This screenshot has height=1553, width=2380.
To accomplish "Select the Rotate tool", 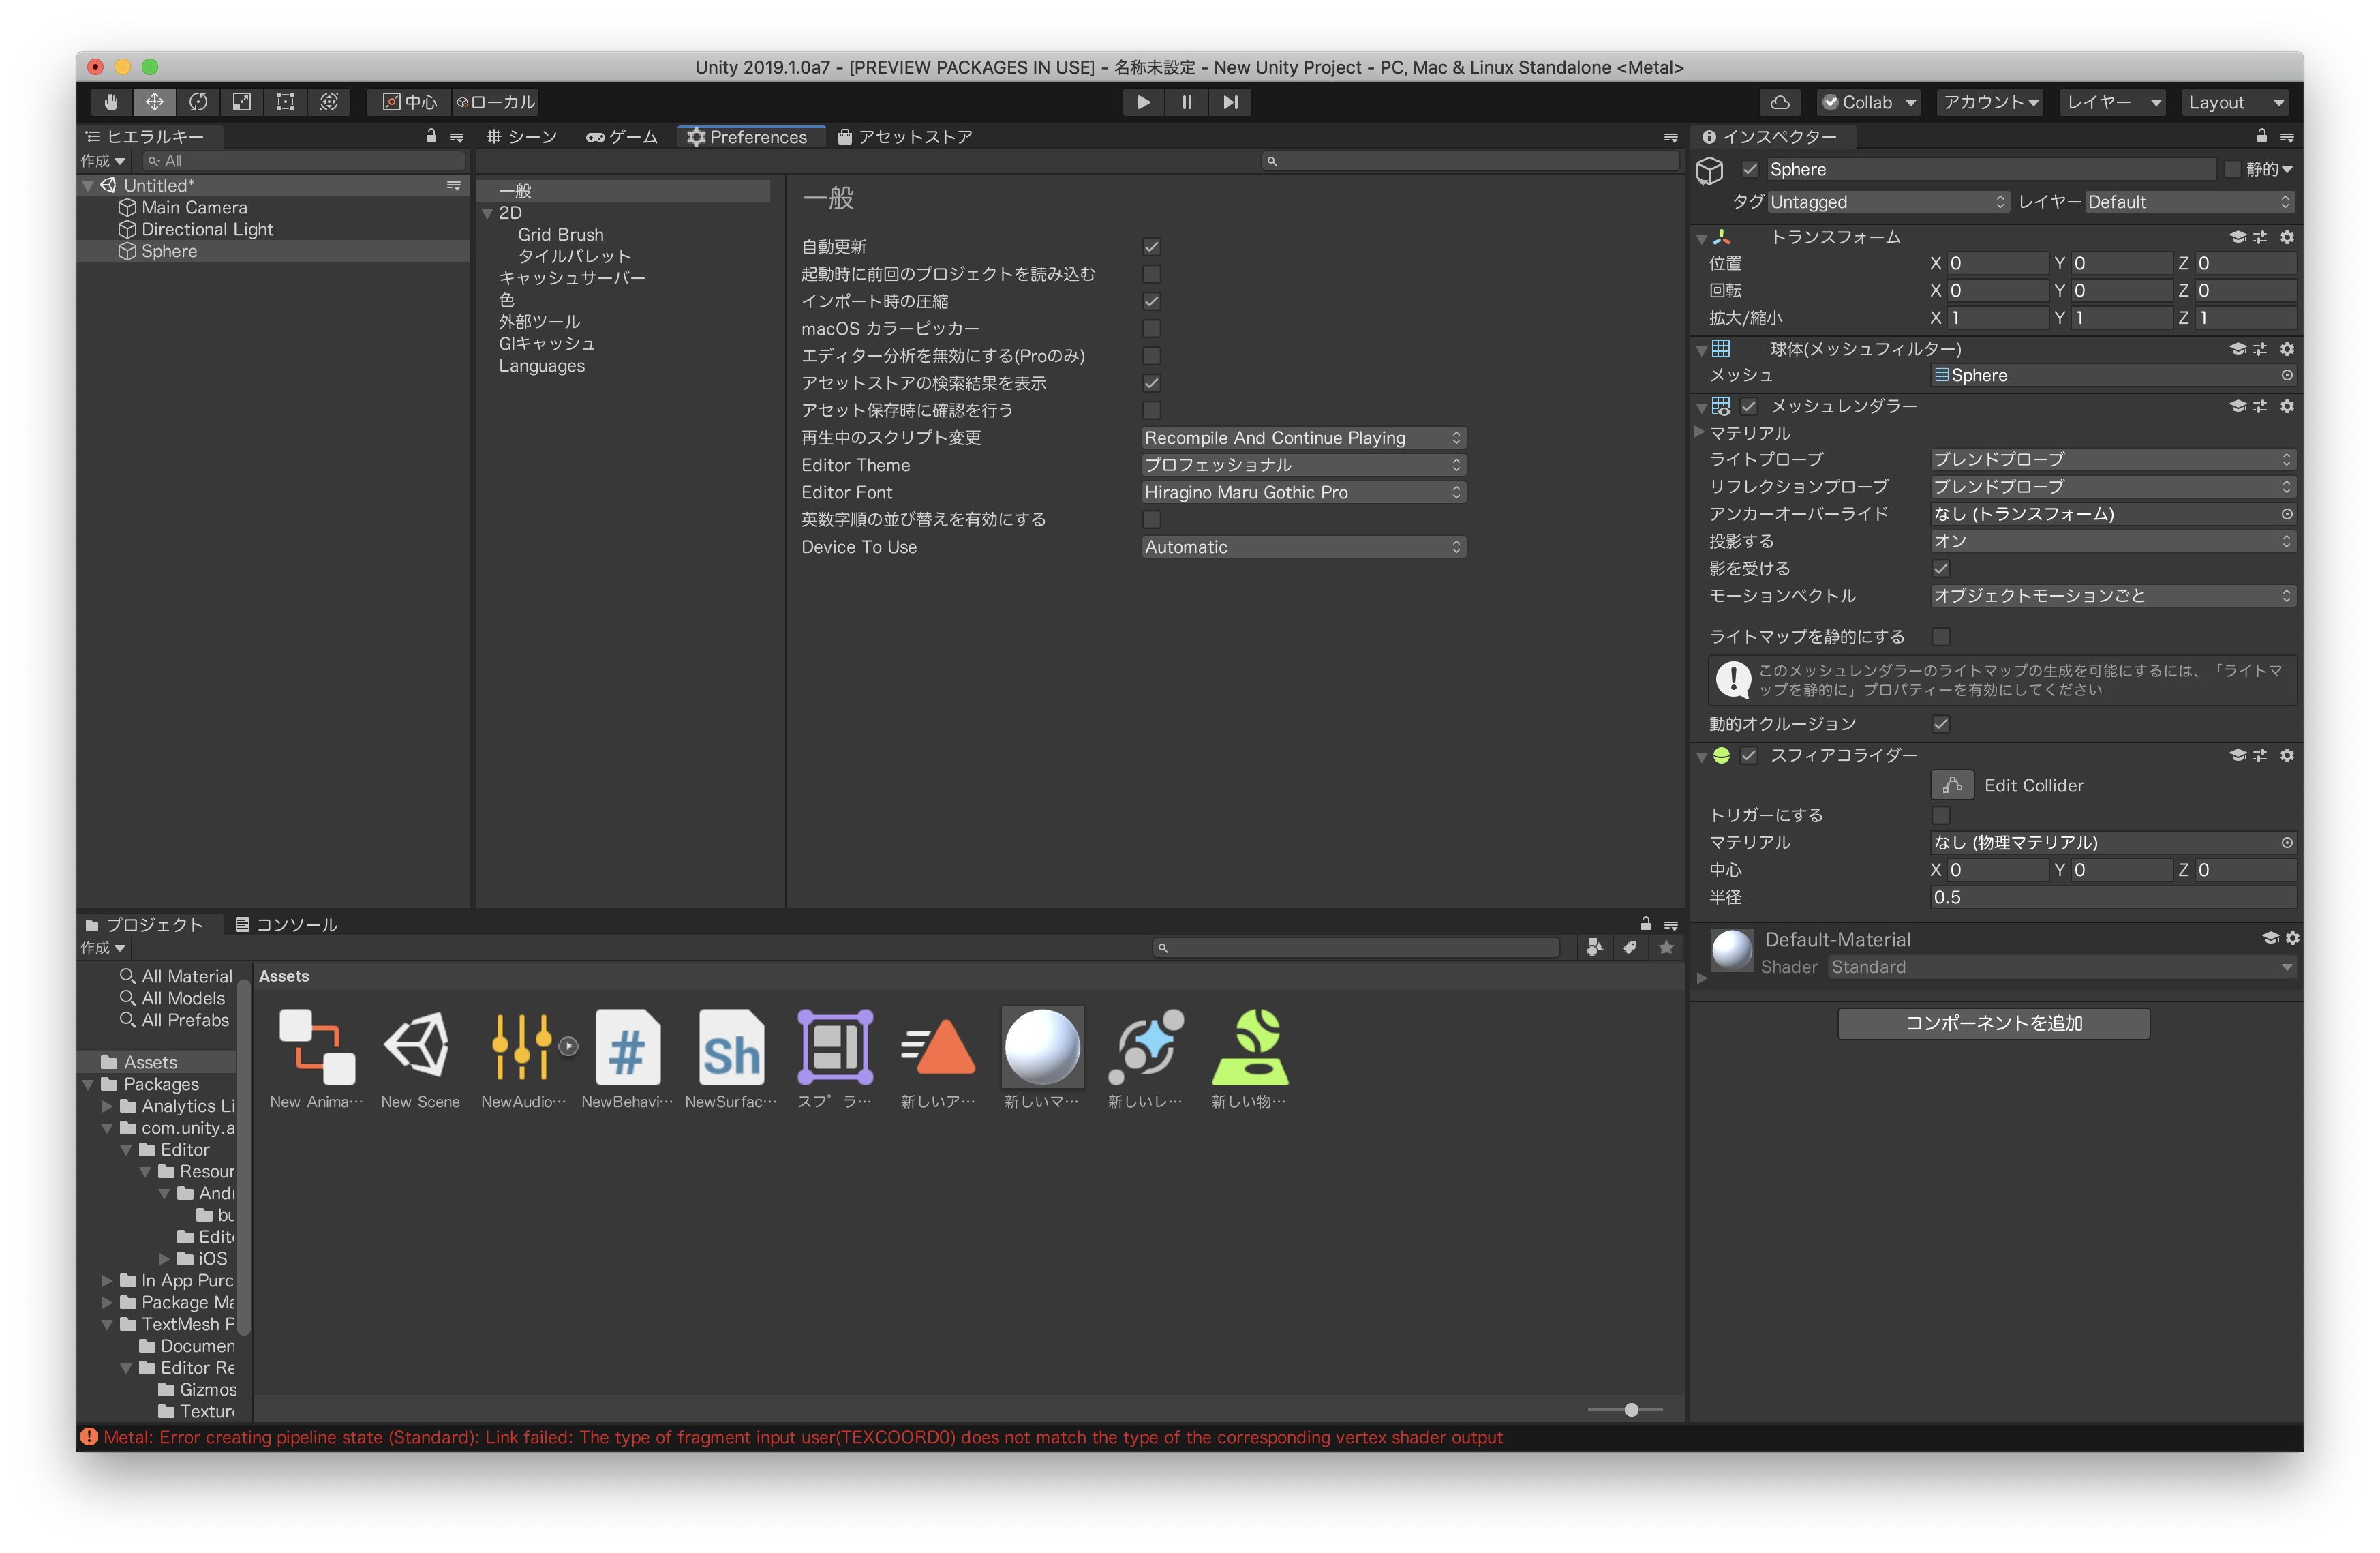I will pyautogui.click(x=198, y=102).
